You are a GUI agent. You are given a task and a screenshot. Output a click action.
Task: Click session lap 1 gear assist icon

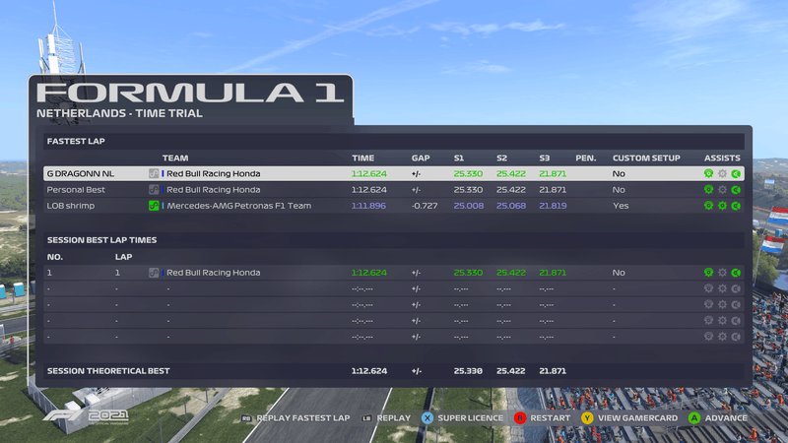722,273
